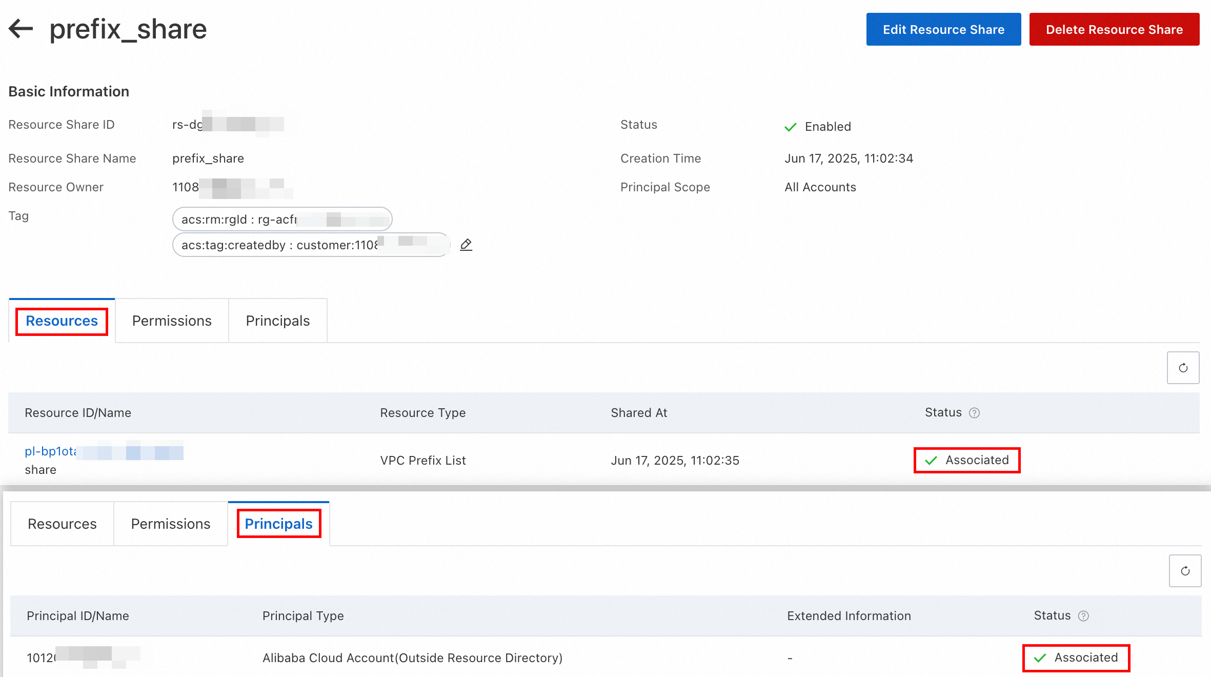
Task: Switch to the upper Permissions tab
Action: 172,321
